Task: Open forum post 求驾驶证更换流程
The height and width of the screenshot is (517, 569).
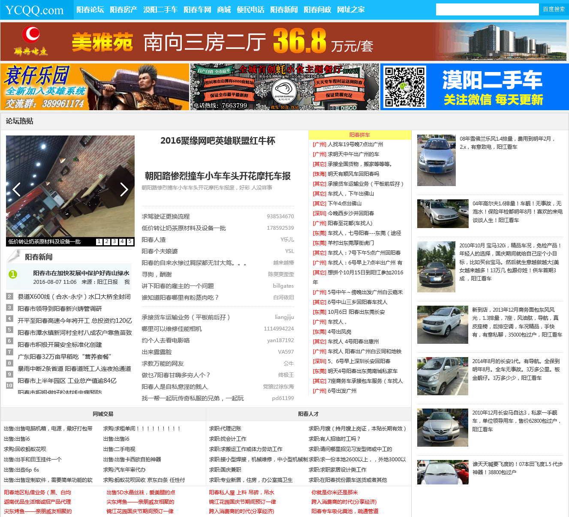Action: (x=166, y=216)
